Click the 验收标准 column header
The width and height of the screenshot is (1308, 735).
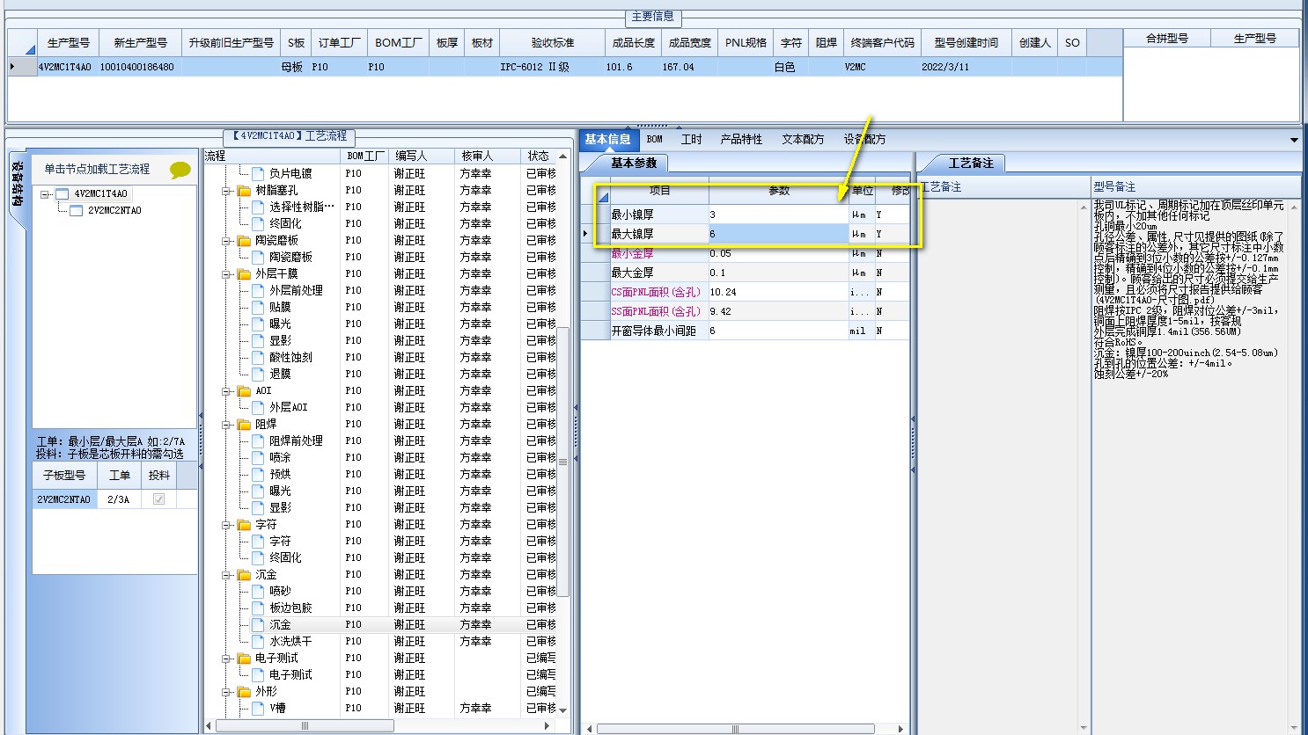point(553,42)
